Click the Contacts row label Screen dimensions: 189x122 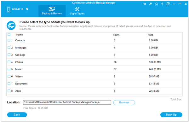20,40
